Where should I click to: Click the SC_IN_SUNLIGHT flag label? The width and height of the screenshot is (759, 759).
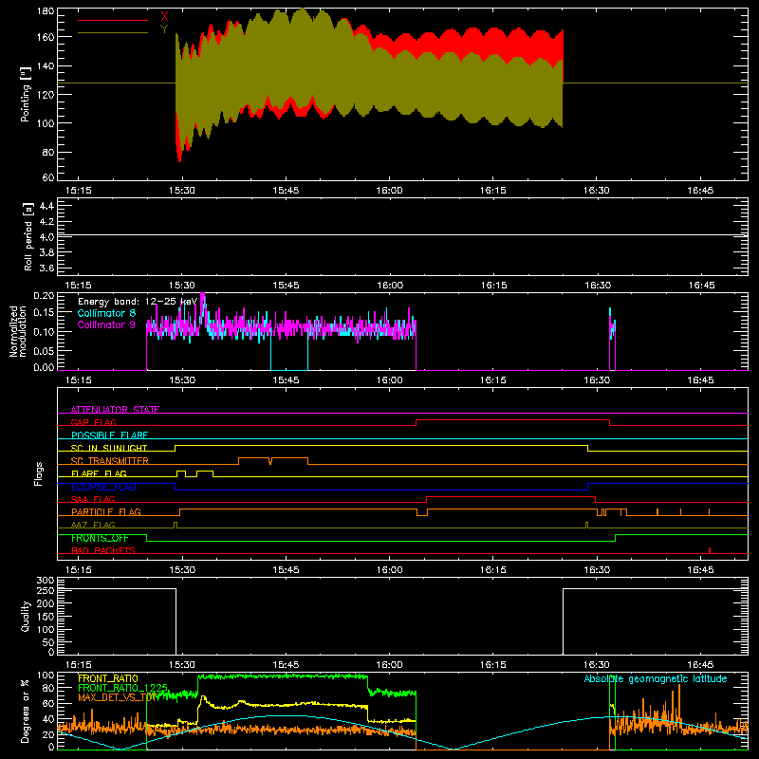109,448
